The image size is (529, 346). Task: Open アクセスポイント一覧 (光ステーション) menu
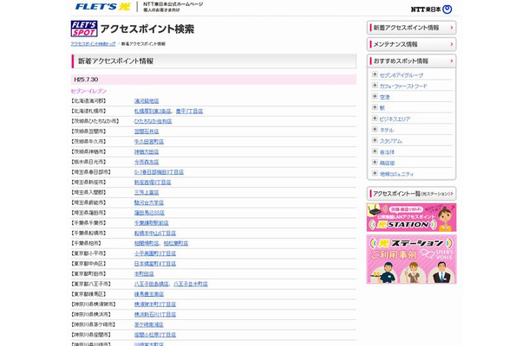coord(411,194)
